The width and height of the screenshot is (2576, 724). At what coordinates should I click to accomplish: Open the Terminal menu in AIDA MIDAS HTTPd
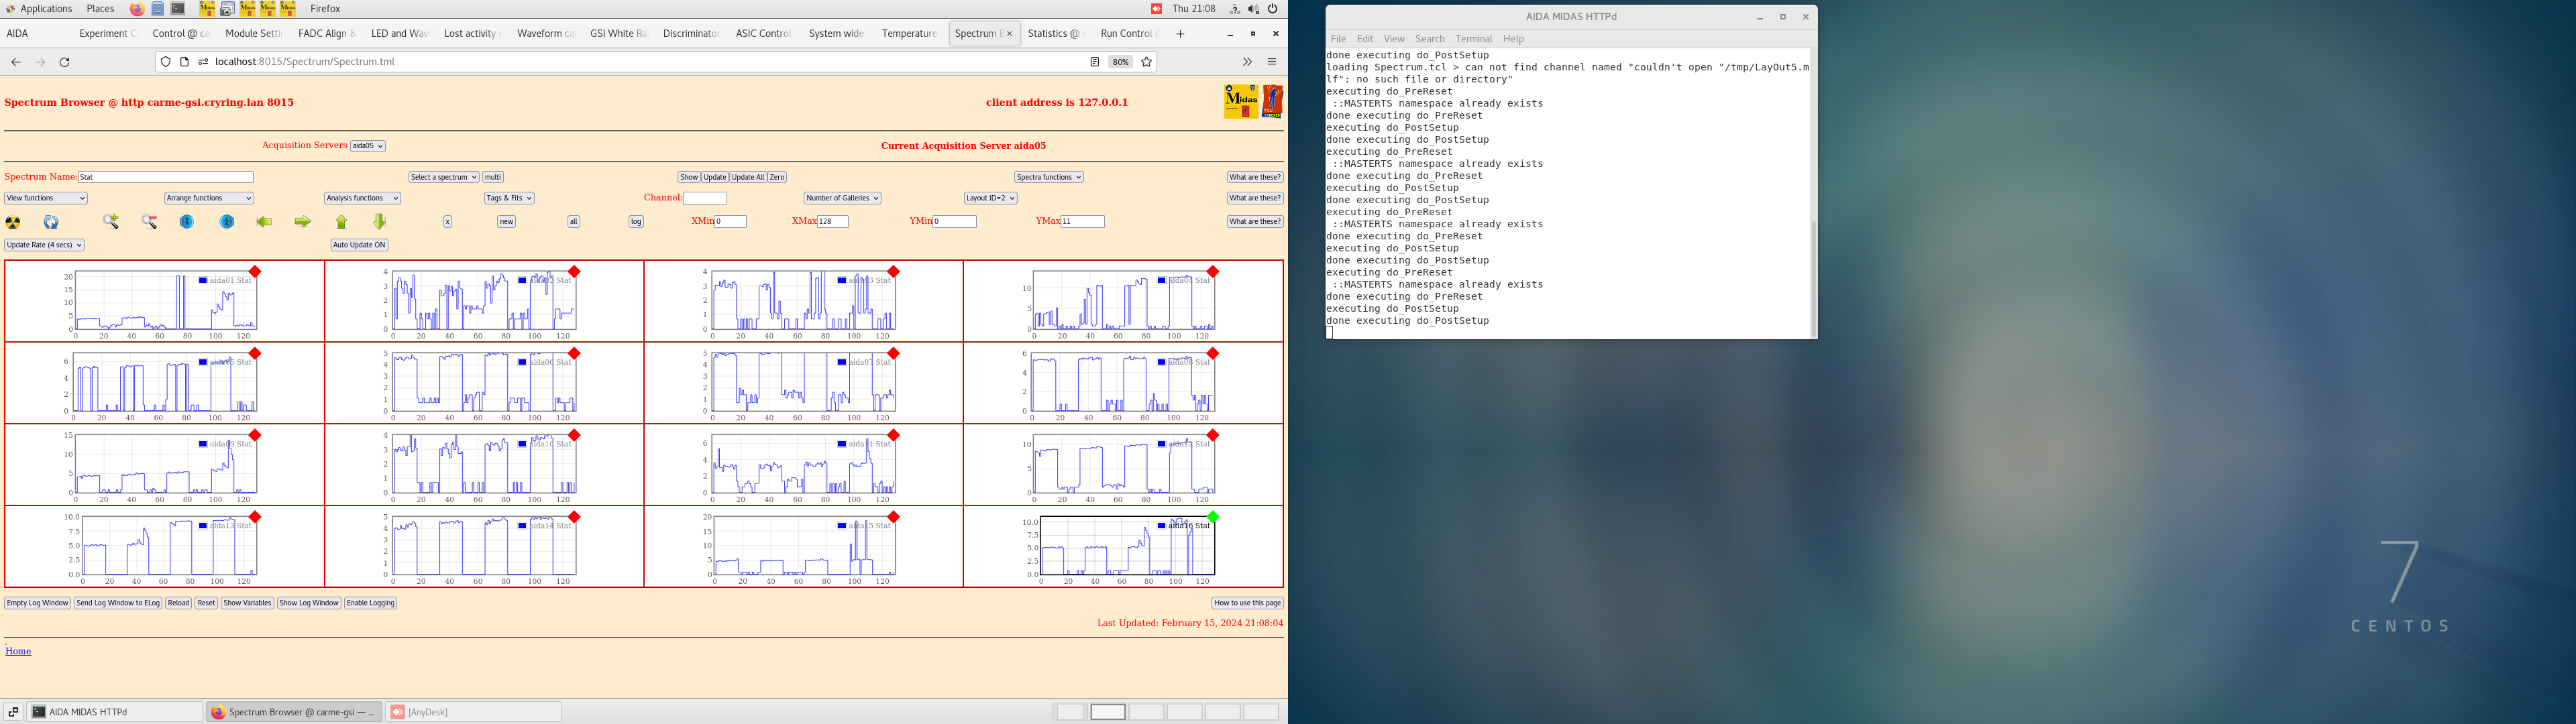(1473, 39)
